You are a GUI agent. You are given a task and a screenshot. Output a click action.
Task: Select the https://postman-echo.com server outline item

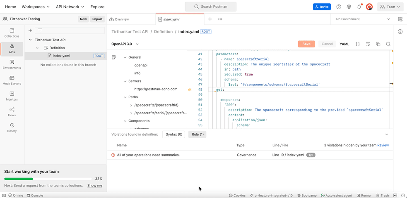click(156, 89)
